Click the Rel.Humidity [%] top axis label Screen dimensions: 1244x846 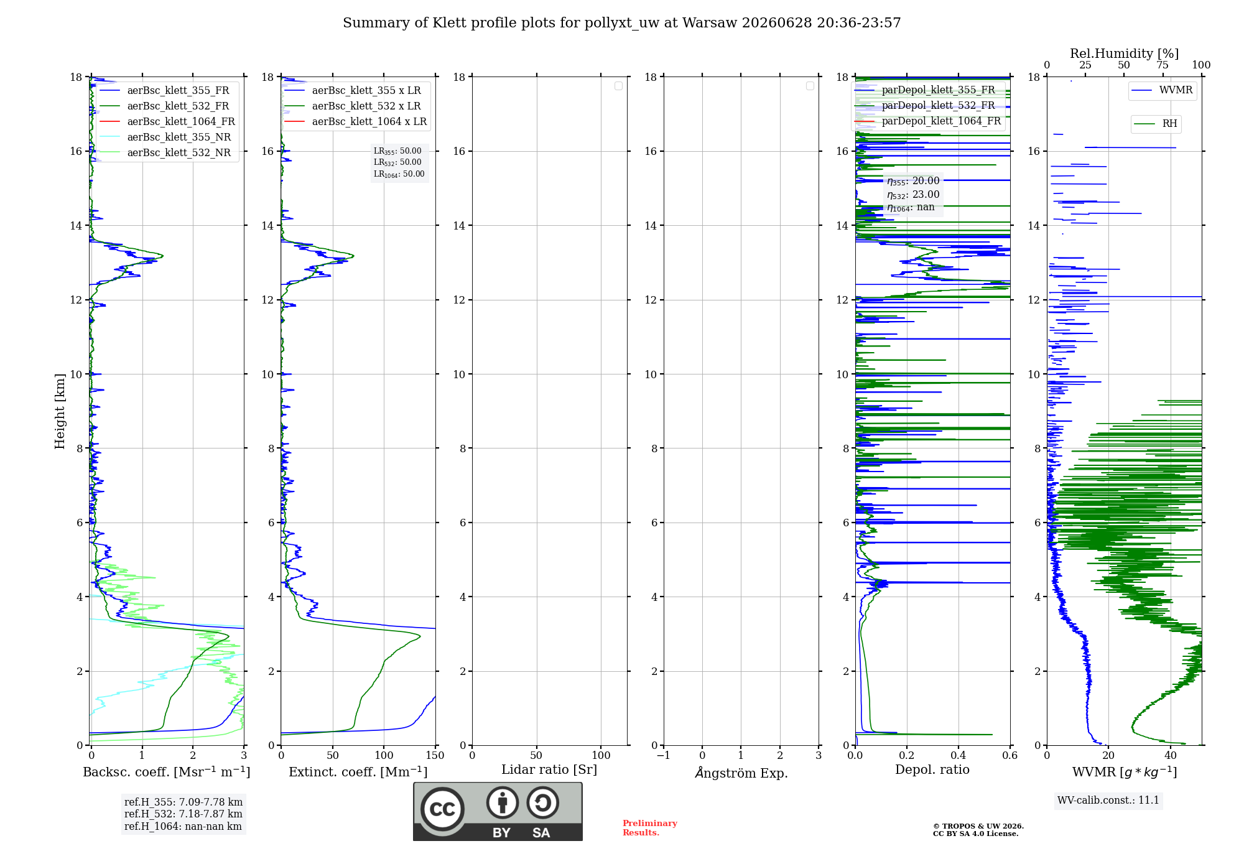1124,53
